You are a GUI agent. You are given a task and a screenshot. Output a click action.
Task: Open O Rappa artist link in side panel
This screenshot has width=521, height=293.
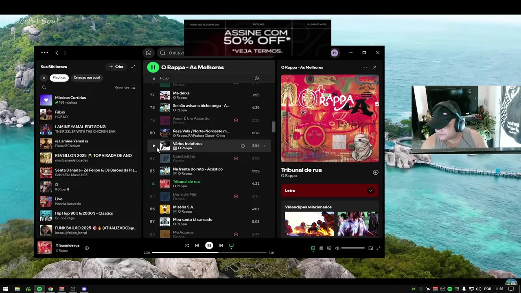[x=289, y=176]
